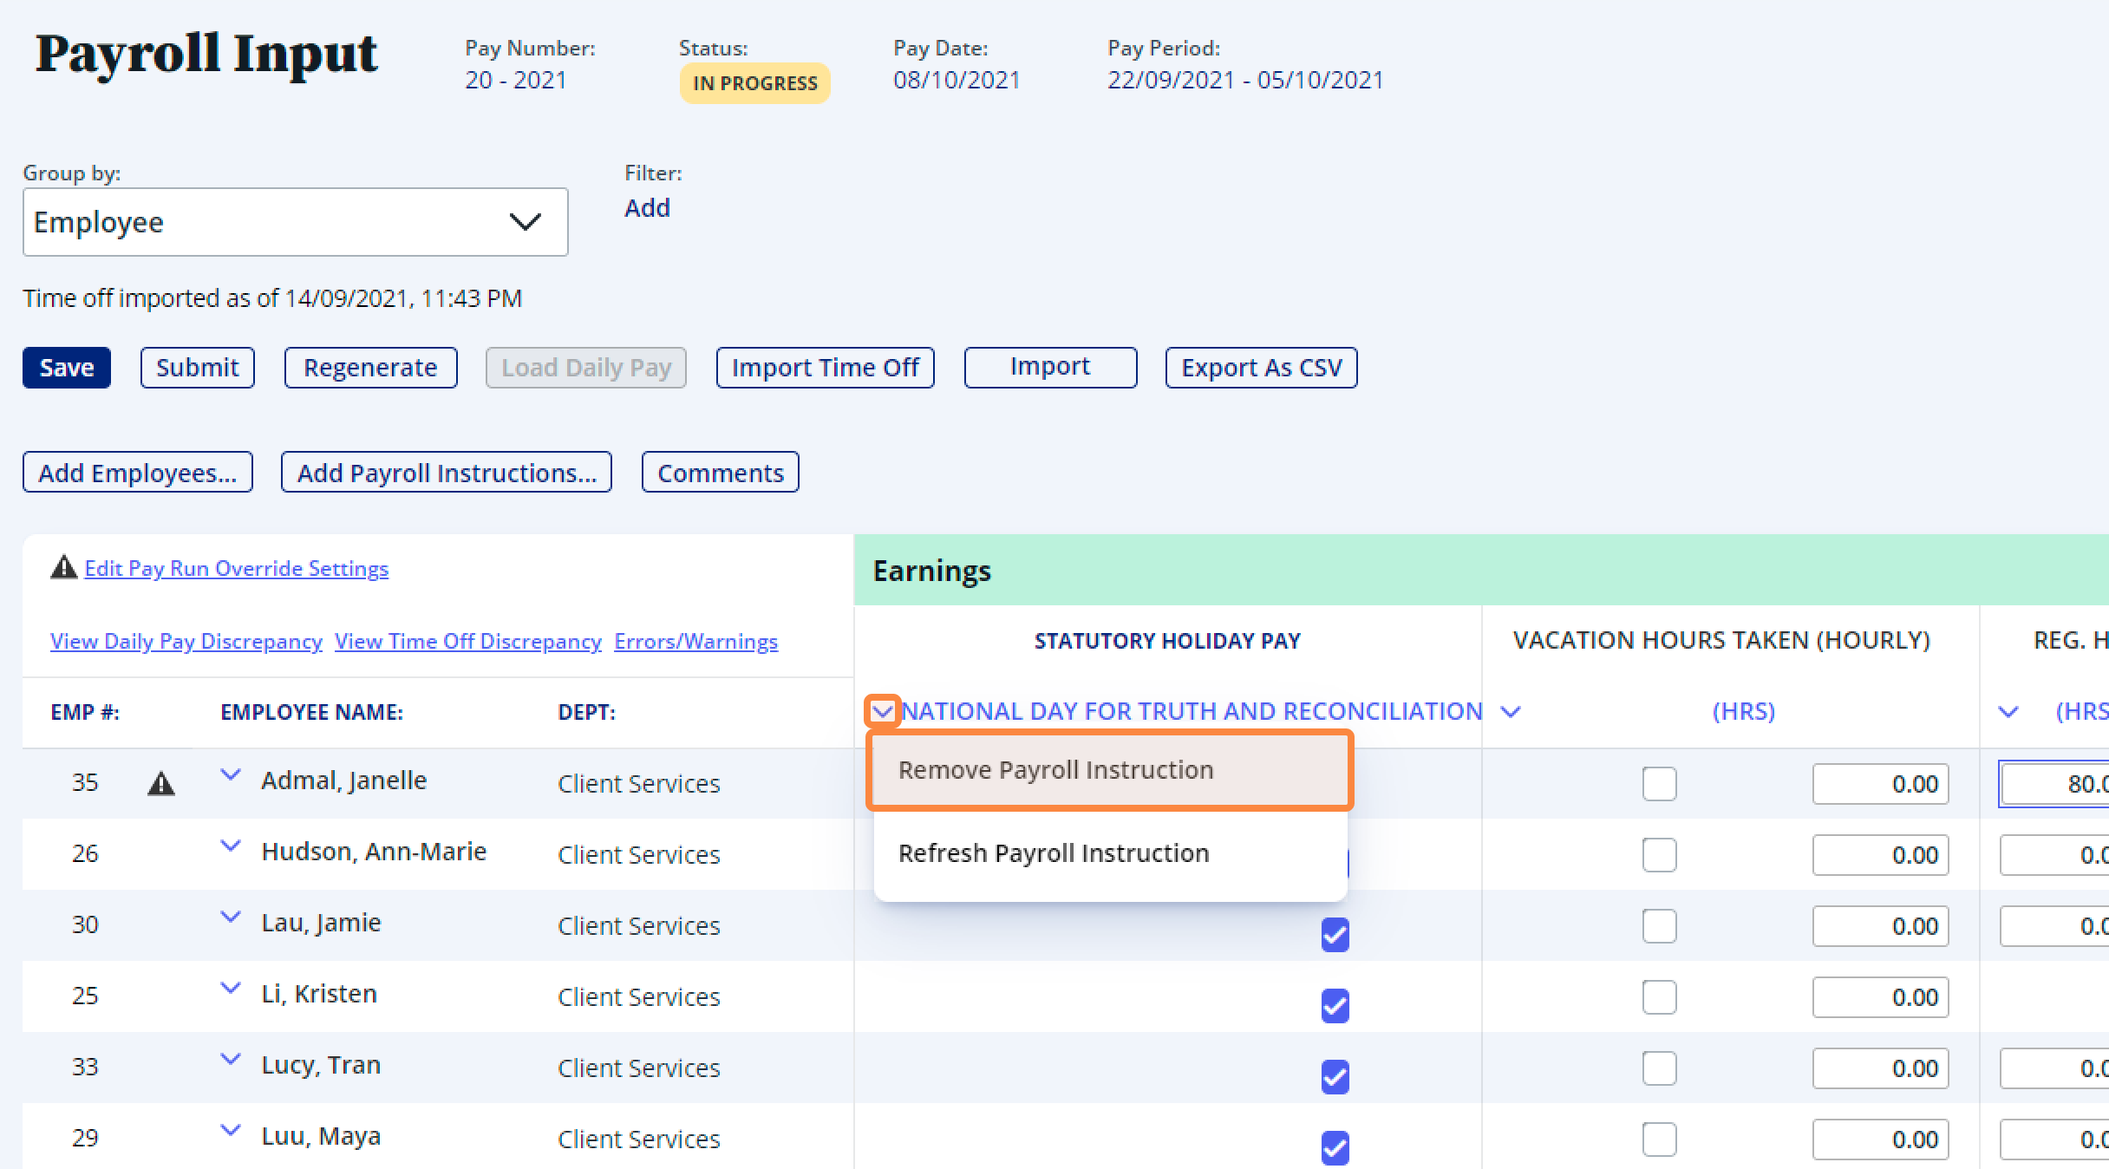Click vacation hours field for Luu, Maya

point(1881,1140)
